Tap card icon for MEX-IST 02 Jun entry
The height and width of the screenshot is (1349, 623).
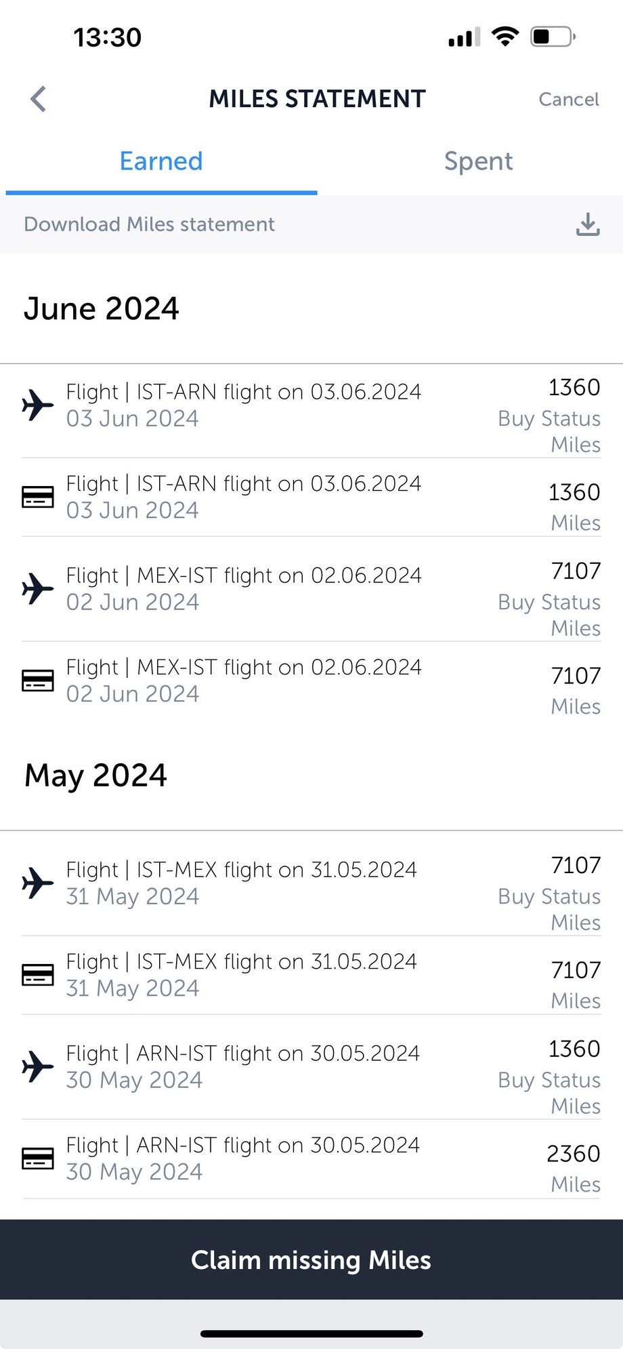pyautogui.click(x=38, y=681)
